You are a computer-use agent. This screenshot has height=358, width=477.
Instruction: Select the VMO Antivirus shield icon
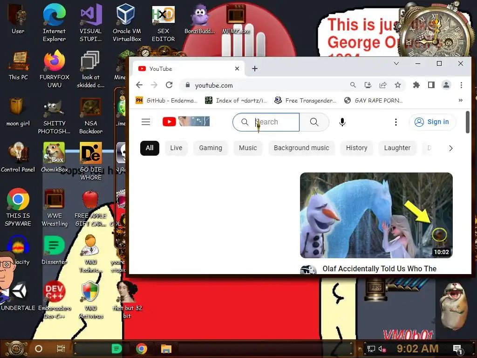tap(91, 300)
